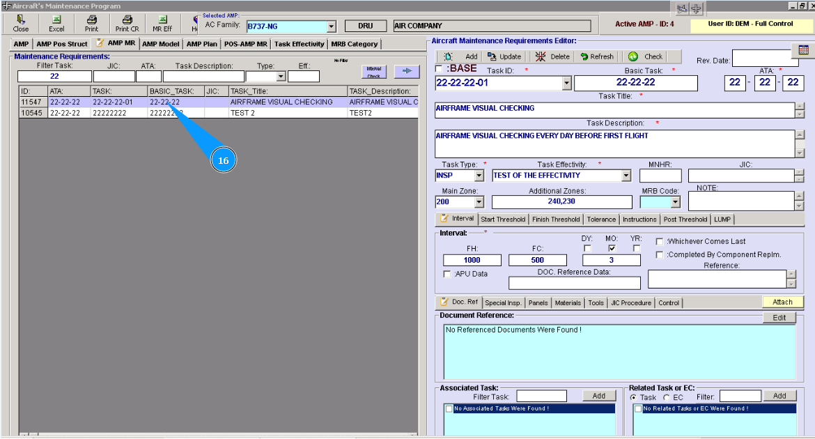Click the MR Eff toolbar icon
The height and width of the screenshot is (439, 815).
tap(162, 23)
